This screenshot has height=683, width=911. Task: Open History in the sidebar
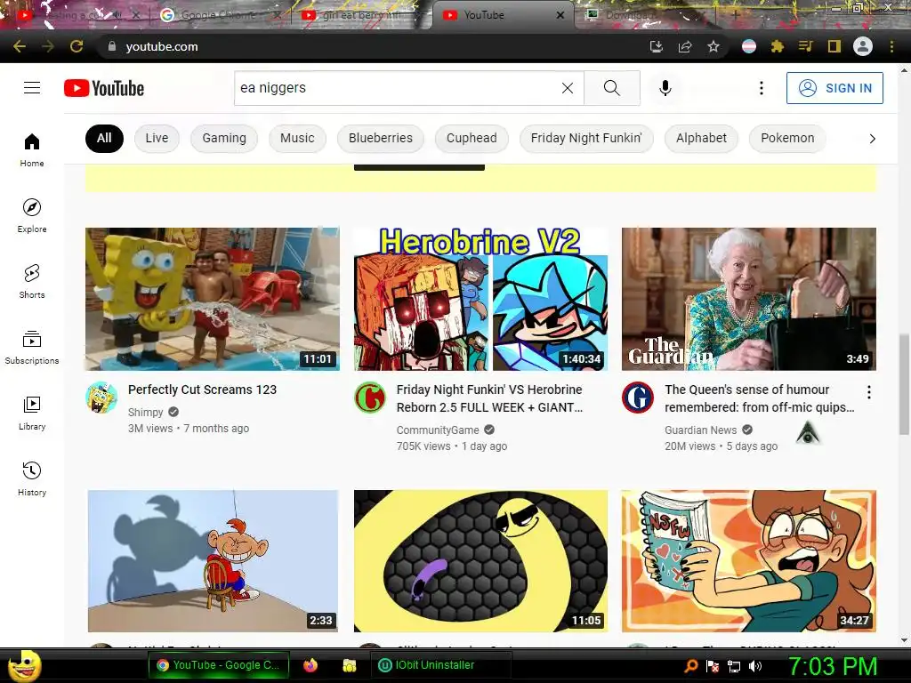(32, 478)
